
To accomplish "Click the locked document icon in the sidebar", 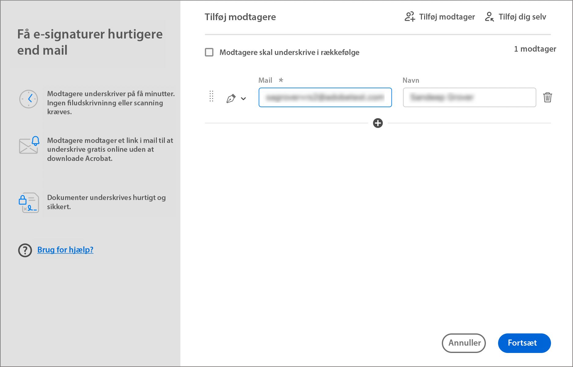I will point(28,202).
